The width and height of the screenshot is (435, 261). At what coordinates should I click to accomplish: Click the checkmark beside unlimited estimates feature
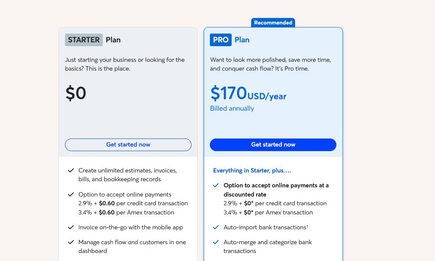coord(71,170)
